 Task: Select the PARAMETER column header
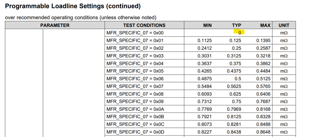[x=55, y=25]
